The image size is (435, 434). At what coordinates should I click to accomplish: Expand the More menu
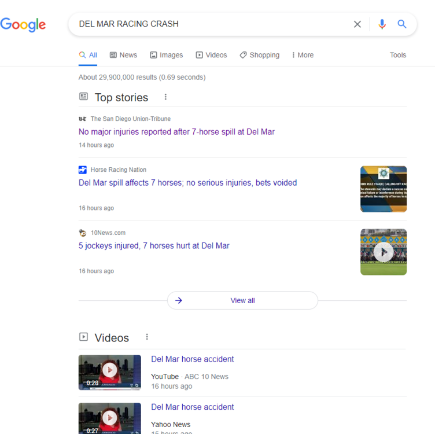303,55
